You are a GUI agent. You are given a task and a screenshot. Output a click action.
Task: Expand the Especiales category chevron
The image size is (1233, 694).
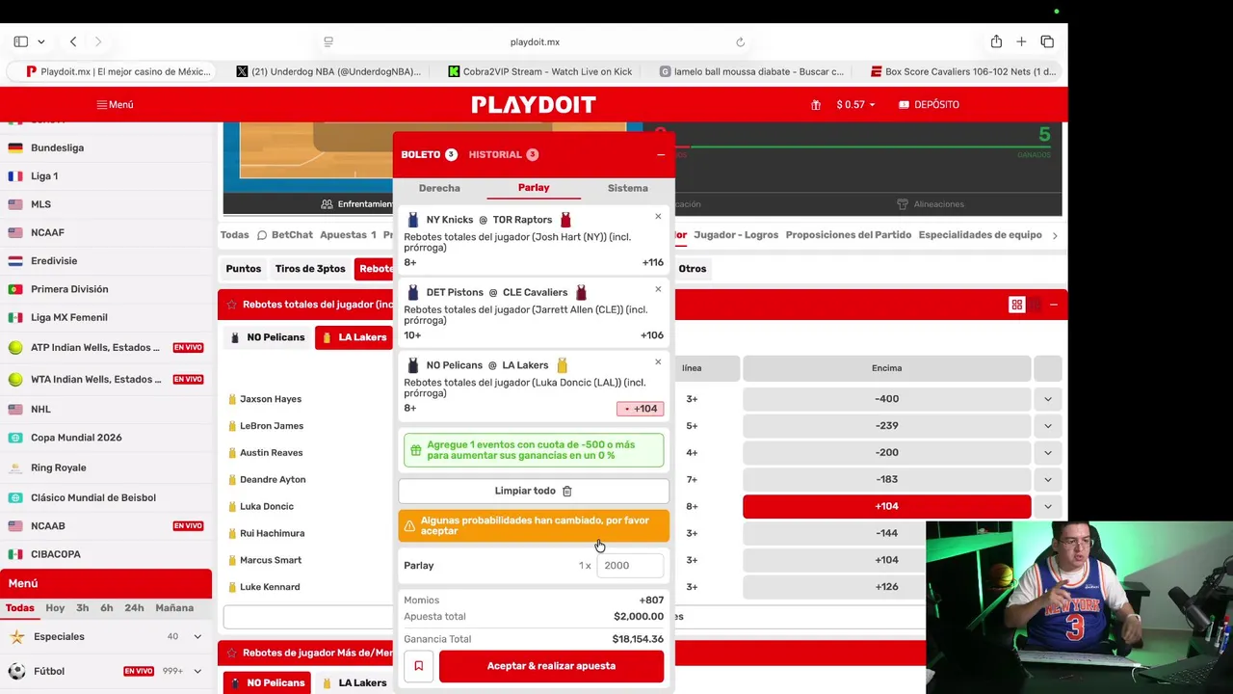197,636
